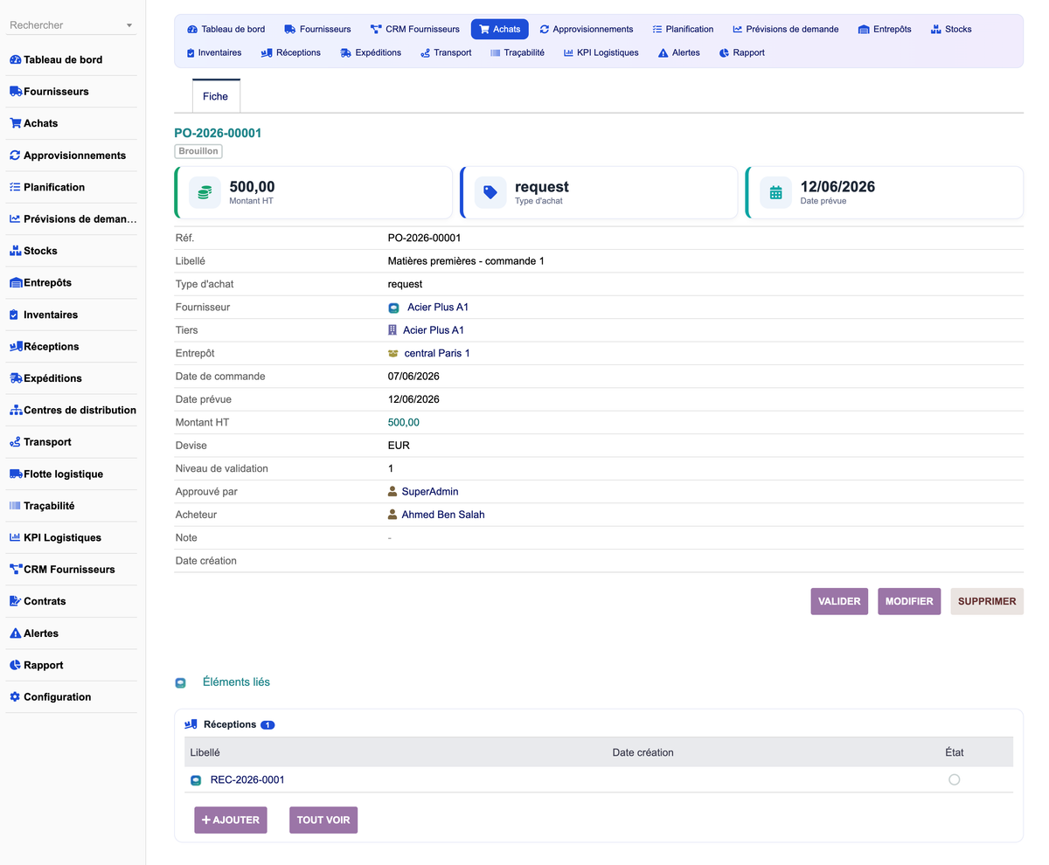Click the coins icon on Montant HT card

(205, 192)
